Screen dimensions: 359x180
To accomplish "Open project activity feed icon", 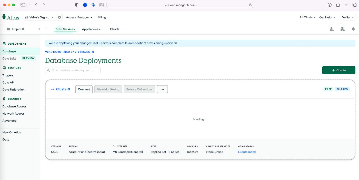I will (x=343, y=29).
